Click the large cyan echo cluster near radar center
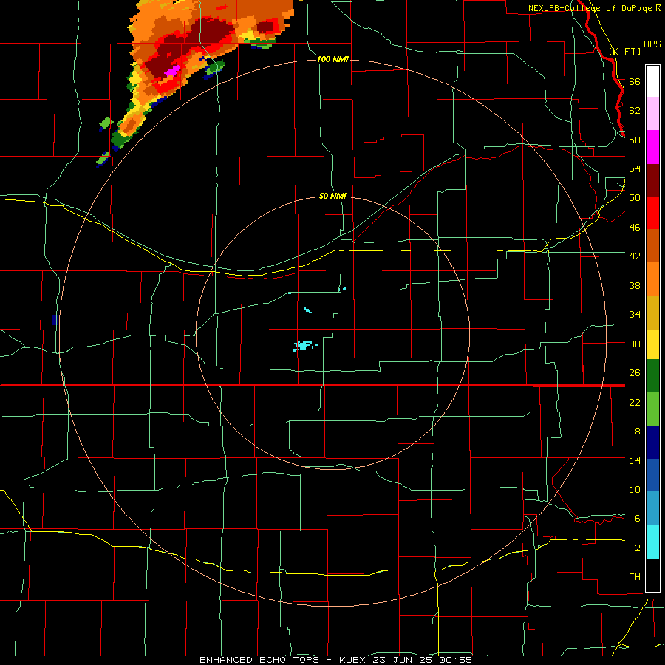Screen dimensions: 665x665 pos(304,346)
